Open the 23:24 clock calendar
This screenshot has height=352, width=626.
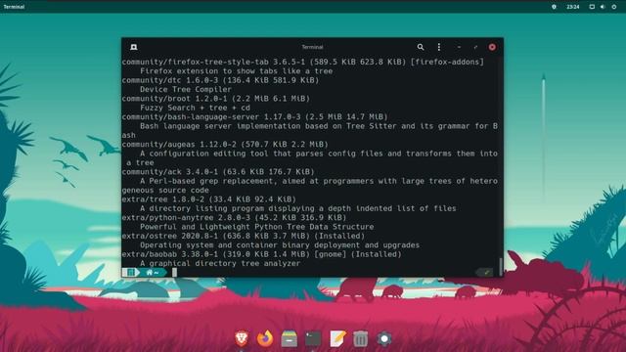click(573, 7)
